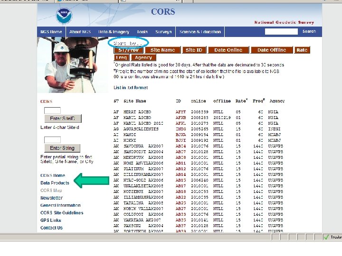The width and height of the screenshot is (342, 256).
Task: Open site ID AFKB link
Action: 180,118
